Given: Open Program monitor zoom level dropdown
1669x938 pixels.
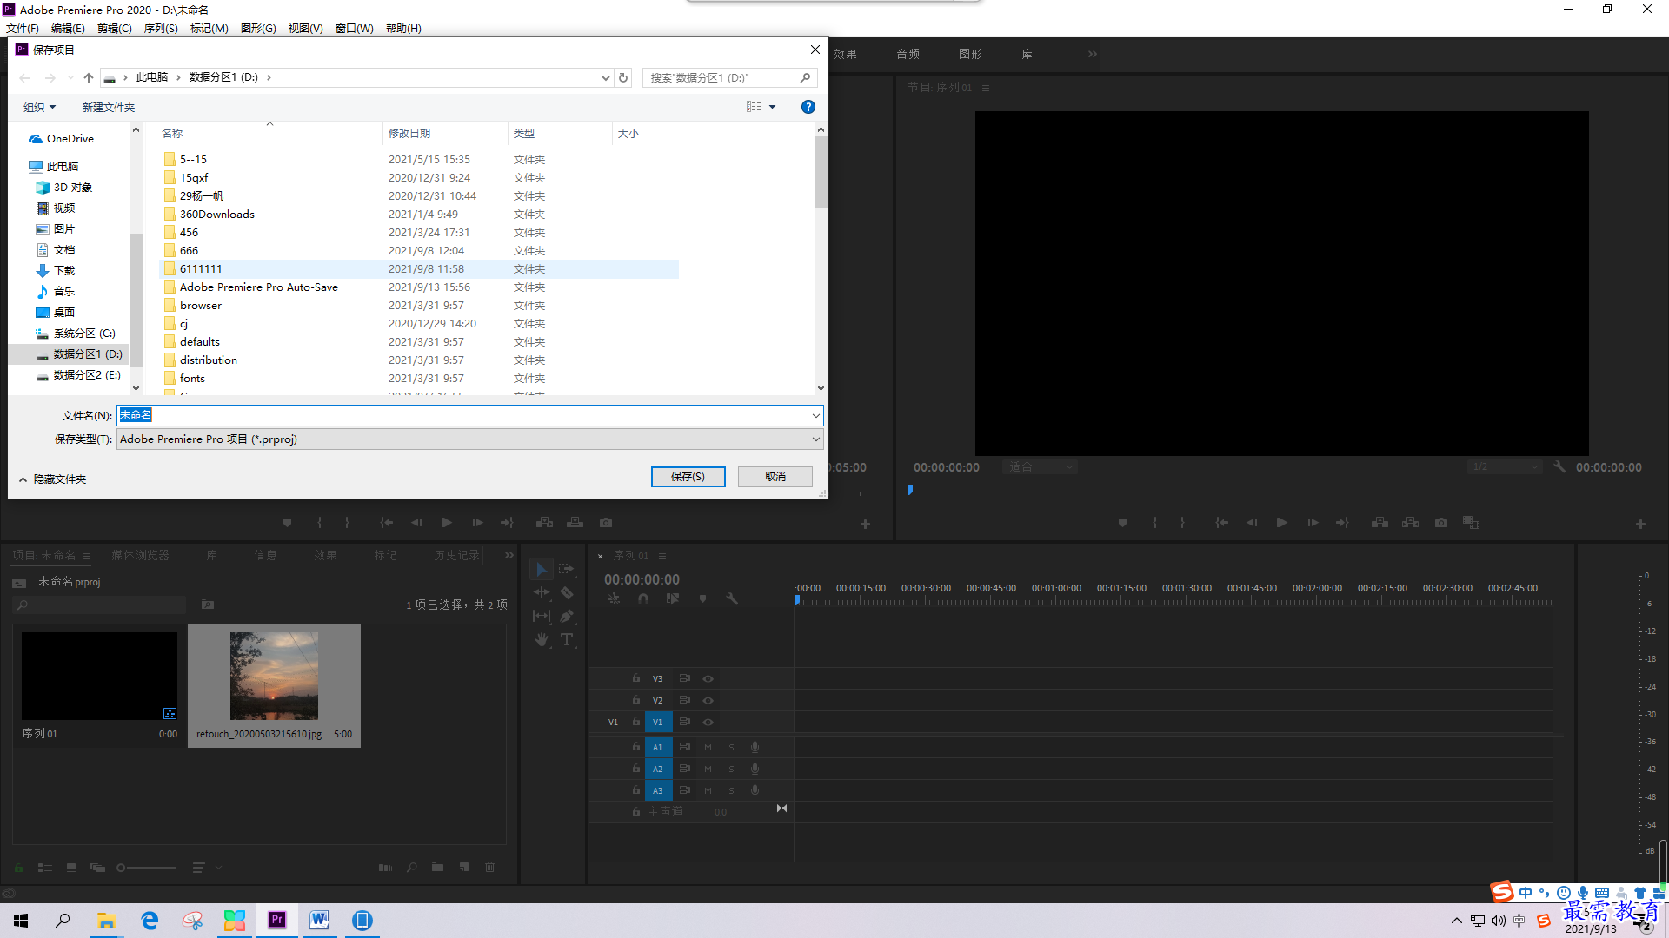Looking at the screenshot, I should [x=1040, y=467].
